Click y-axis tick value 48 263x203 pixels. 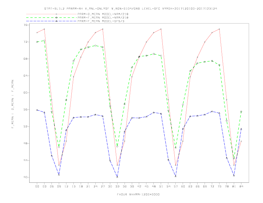pos(26,143)
